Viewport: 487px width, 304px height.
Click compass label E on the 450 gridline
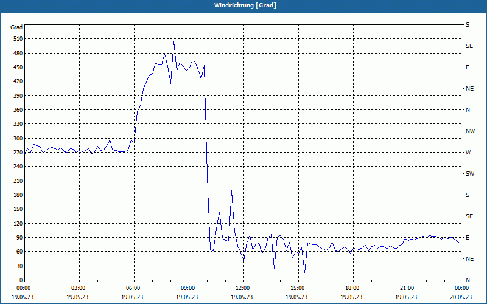pyautogui.click(x=468, y=67)
